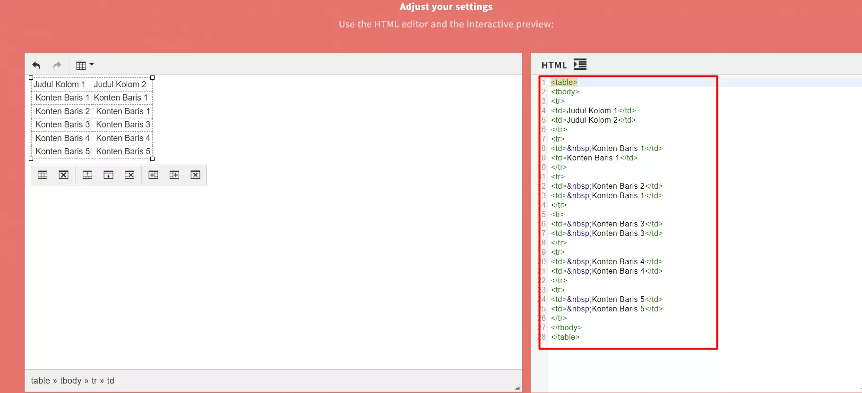The width and height of the screenshot is (862, 393).
Task: Select 'td' in the element path bar
Action: click(111, 381)
